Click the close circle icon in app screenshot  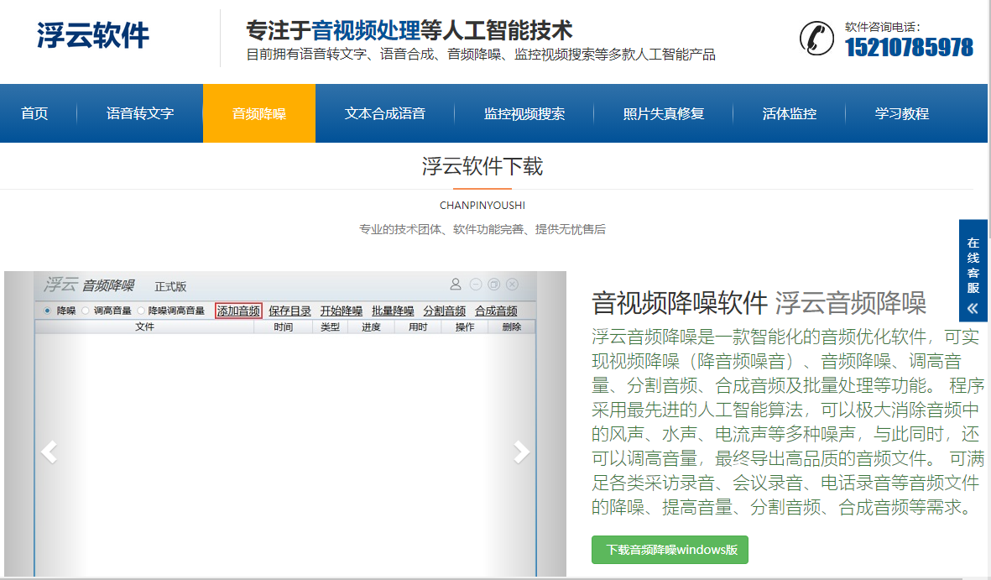[513, 285]
